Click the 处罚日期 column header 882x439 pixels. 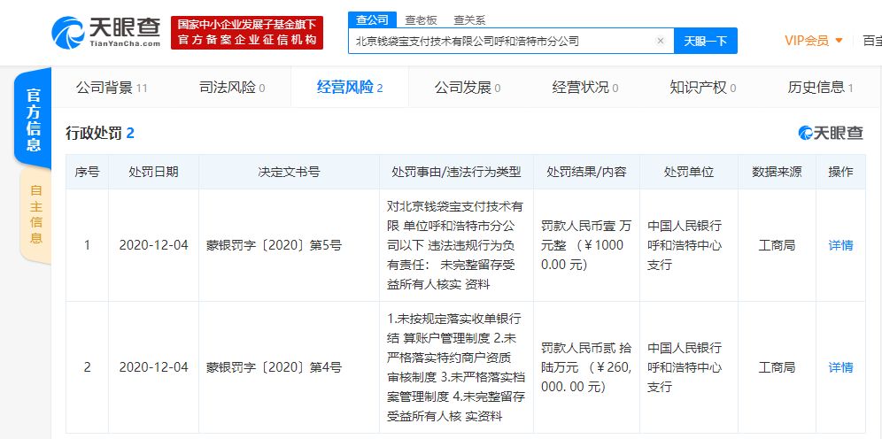pos(153,172)
